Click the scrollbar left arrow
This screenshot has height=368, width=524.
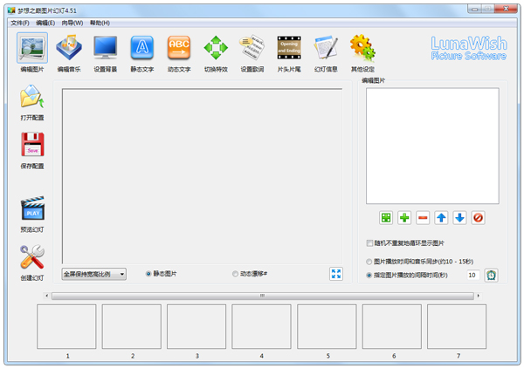[x=47, y=296]
